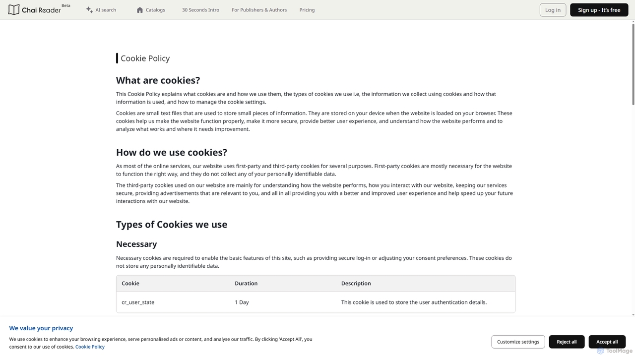Click the AI search sparkle icon

(89, 9)
